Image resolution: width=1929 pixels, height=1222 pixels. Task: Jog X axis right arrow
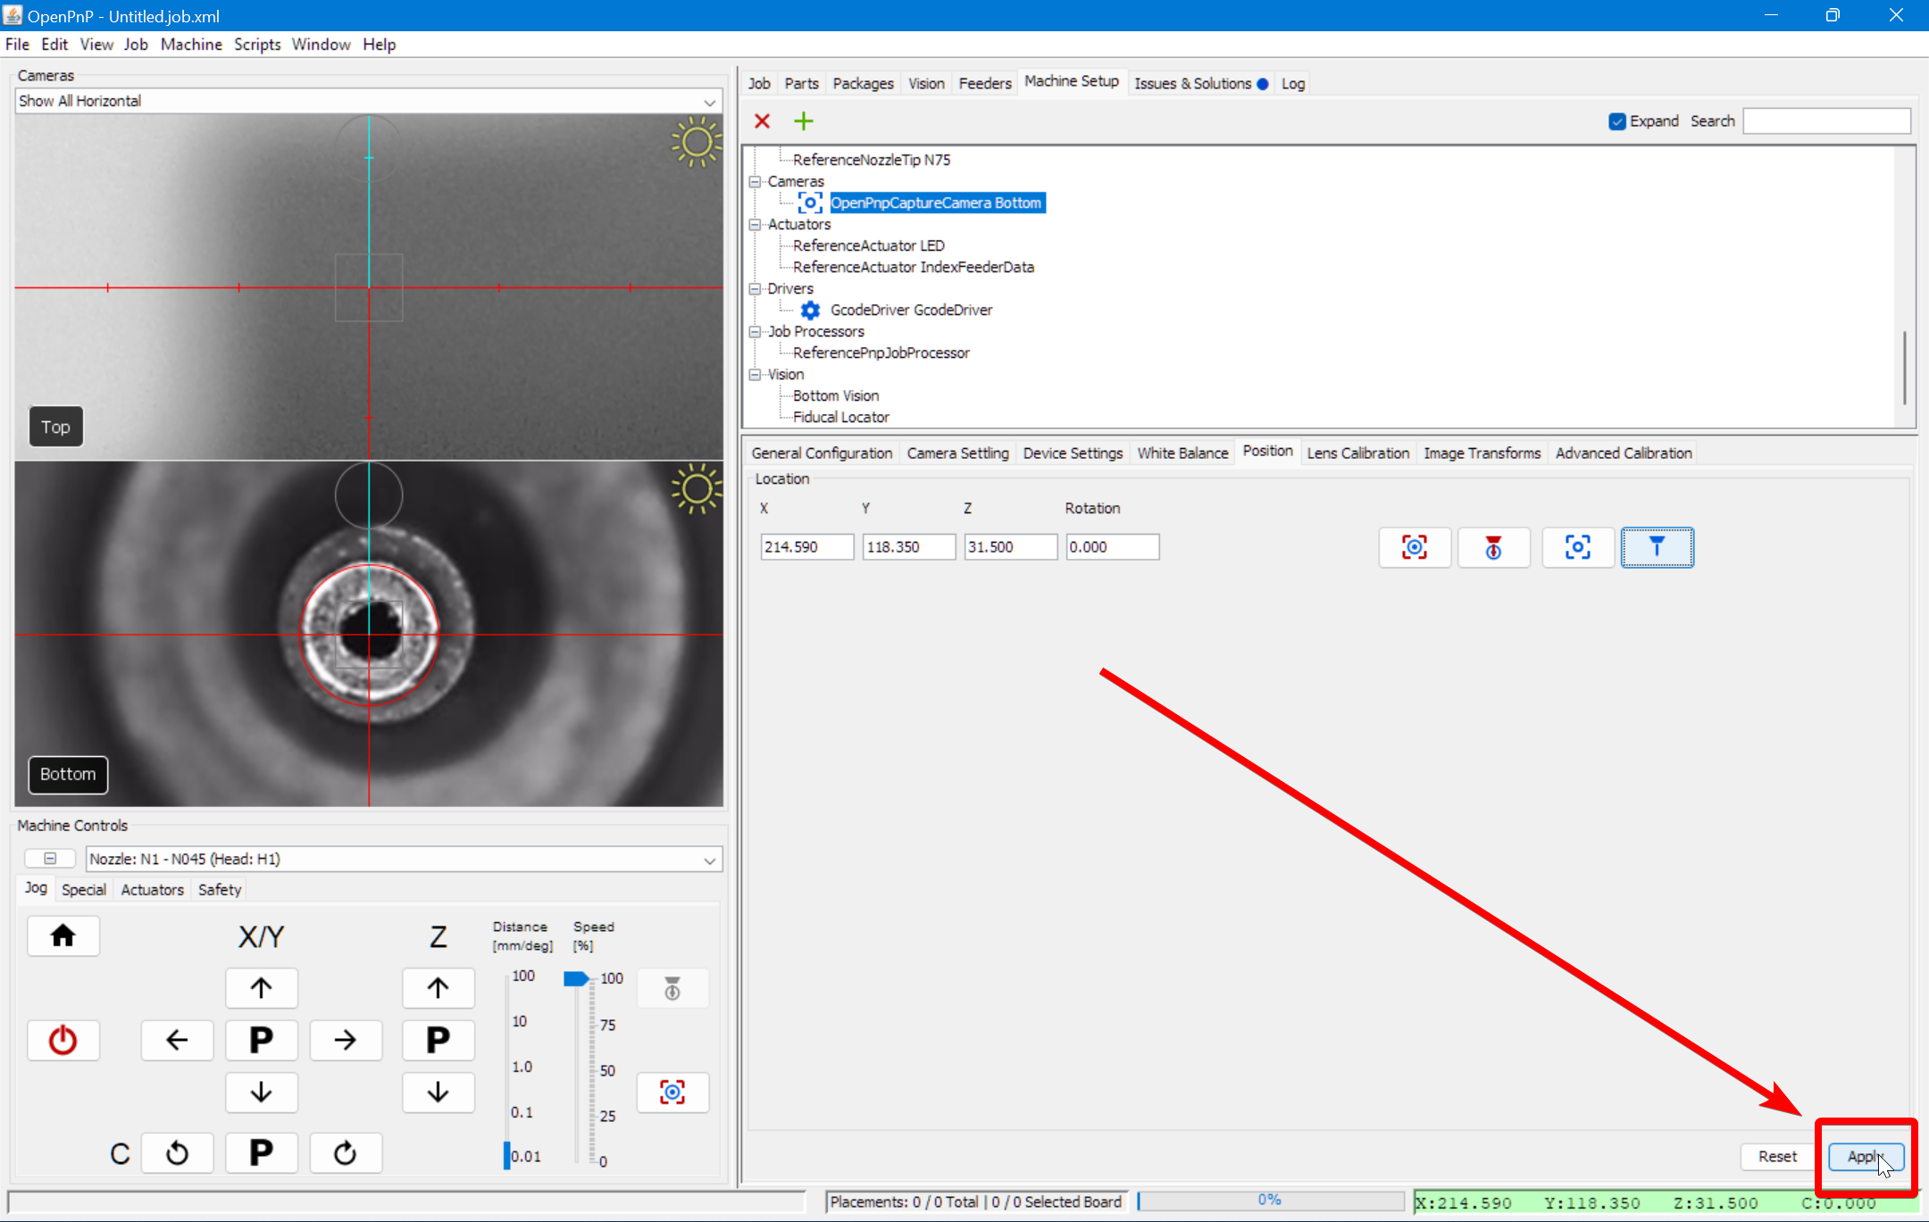pyautogui.click(x=346, y=1040)
